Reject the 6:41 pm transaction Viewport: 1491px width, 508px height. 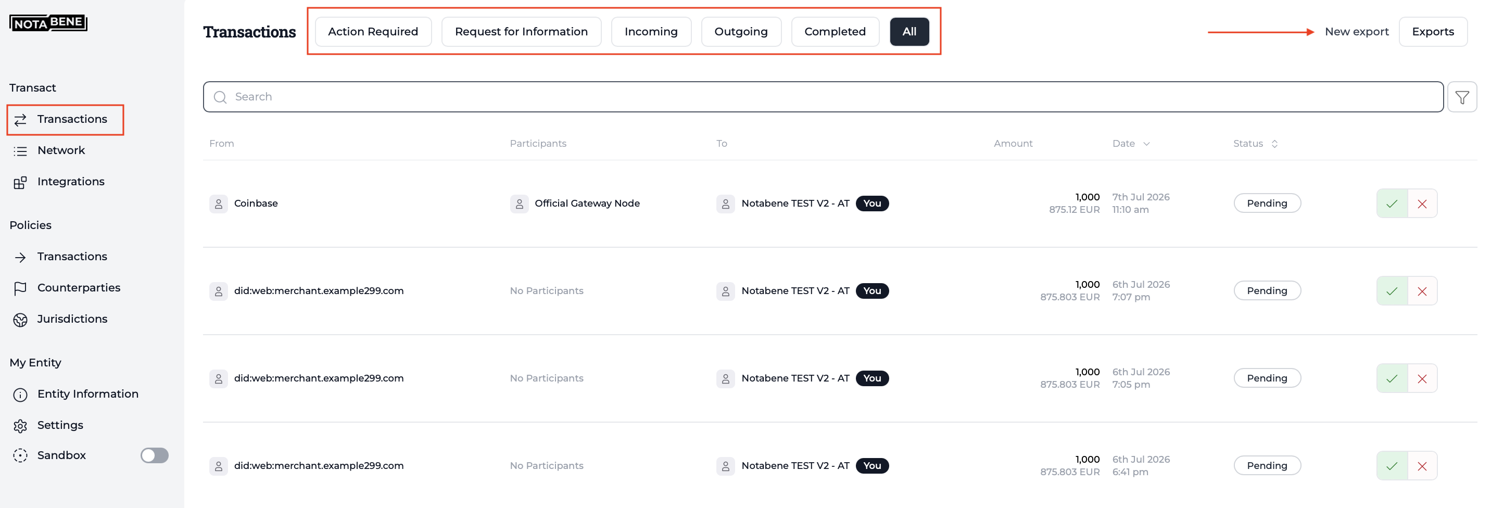1422,466
